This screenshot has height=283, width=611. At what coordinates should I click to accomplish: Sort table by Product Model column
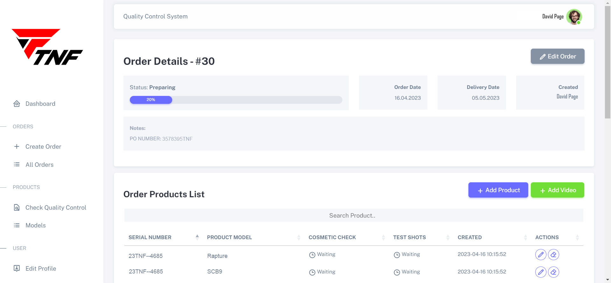pos(229,238)
